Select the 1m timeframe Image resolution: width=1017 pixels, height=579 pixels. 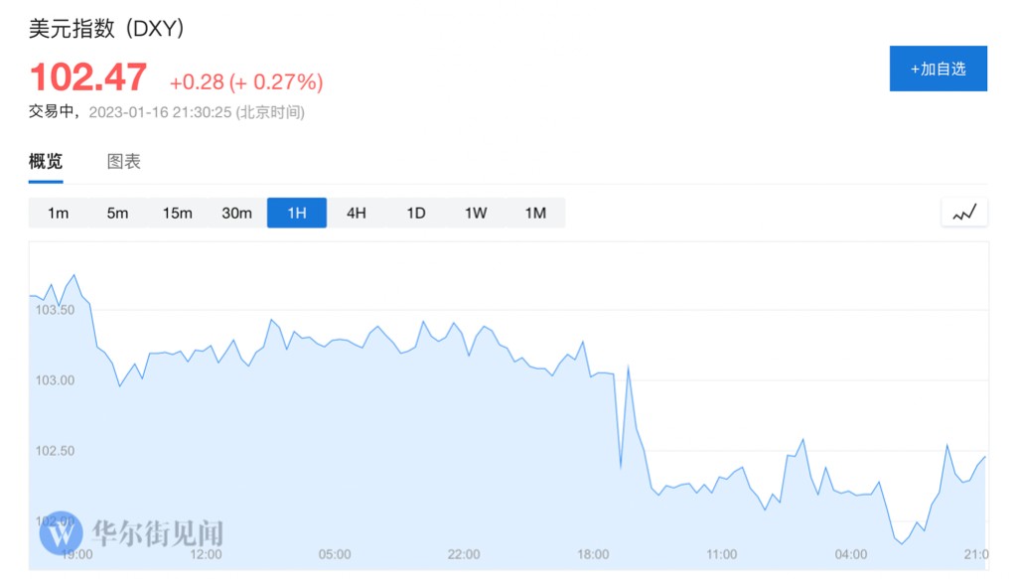59,213
